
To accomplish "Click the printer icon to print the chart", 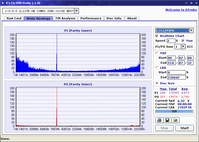I will pyautogui.click(x=159, y=120).
